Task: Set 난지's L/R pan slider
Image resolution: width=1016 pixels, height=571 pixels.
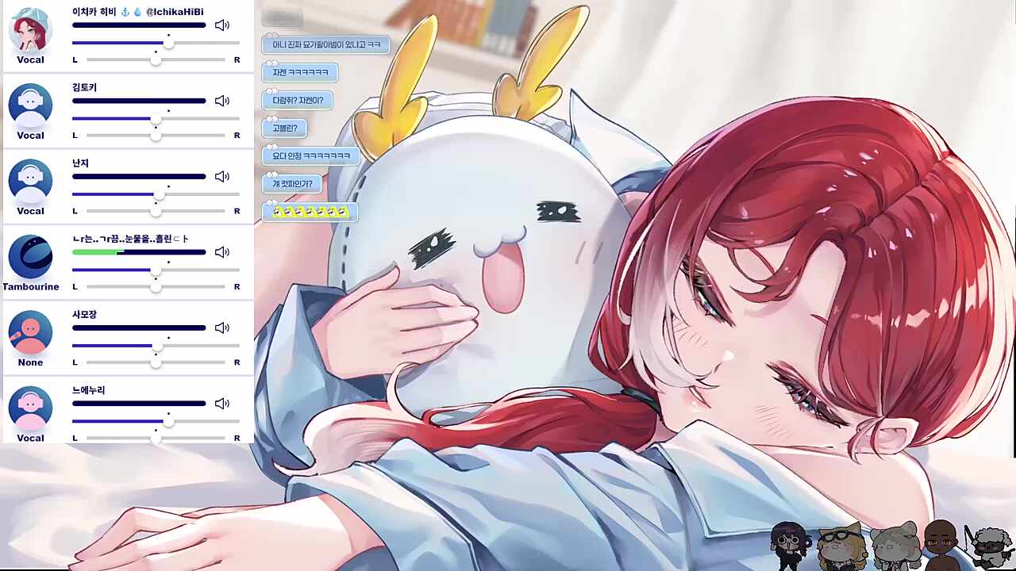Action: click(x=156, y=211)
